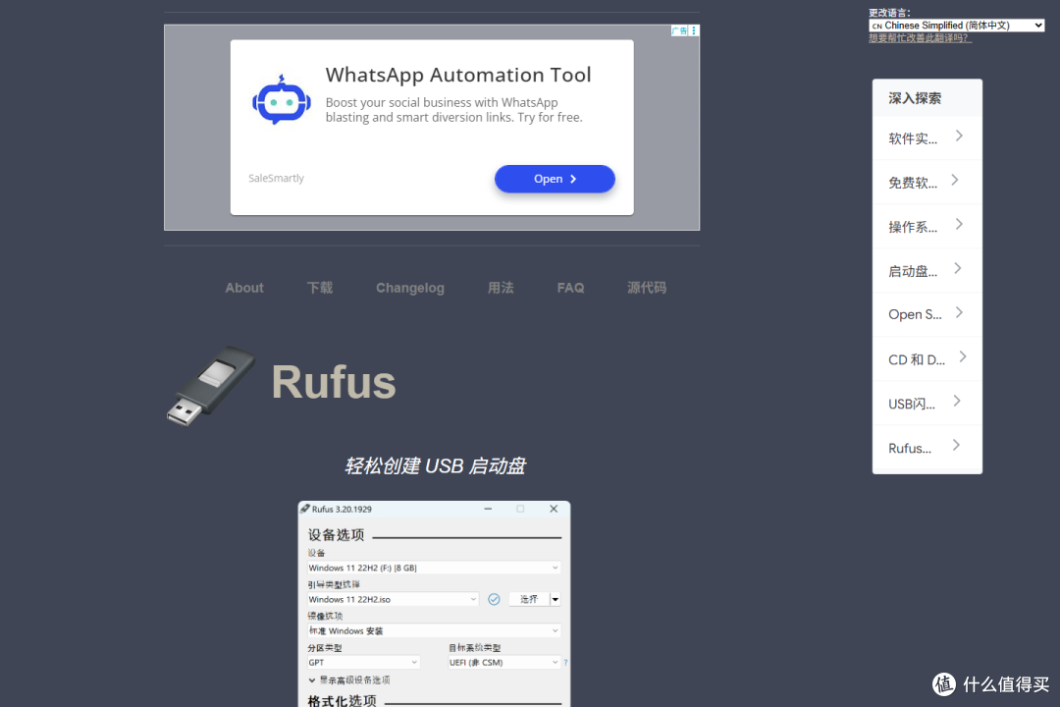Click the 软件实... sidebar entry text
This screenshot has width=1060, height=707.
tap(913, 138)
